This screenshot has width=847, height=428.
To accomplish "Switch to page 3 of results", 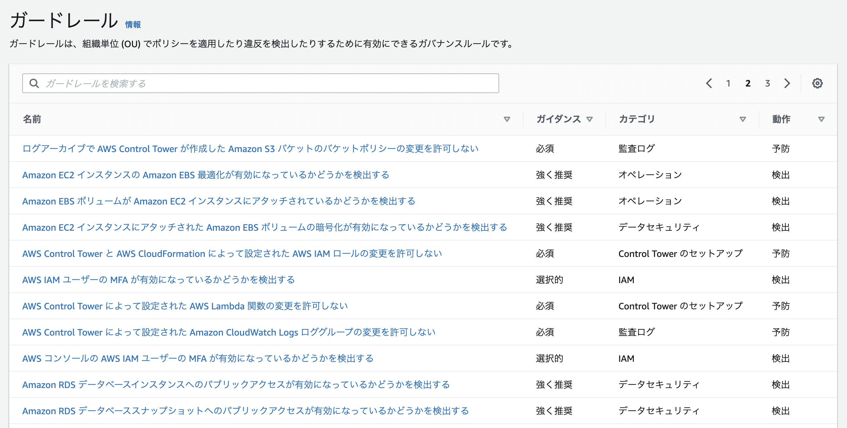I will tap(767, 83).
